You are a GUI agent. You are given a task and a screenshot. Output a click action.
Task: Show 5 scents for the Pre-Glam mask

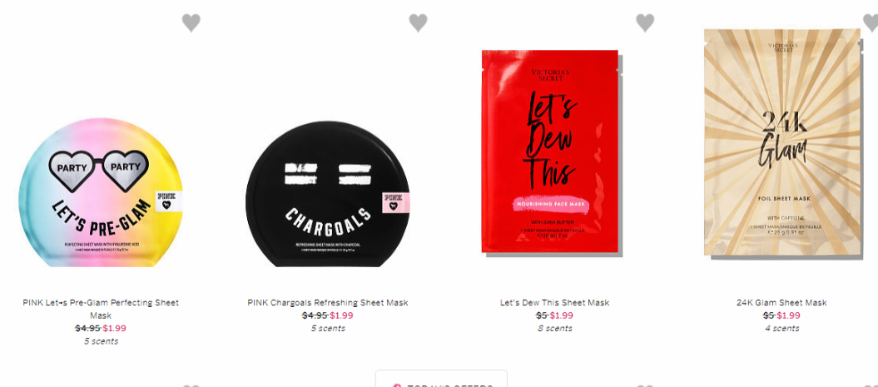[x=101, y=341]
